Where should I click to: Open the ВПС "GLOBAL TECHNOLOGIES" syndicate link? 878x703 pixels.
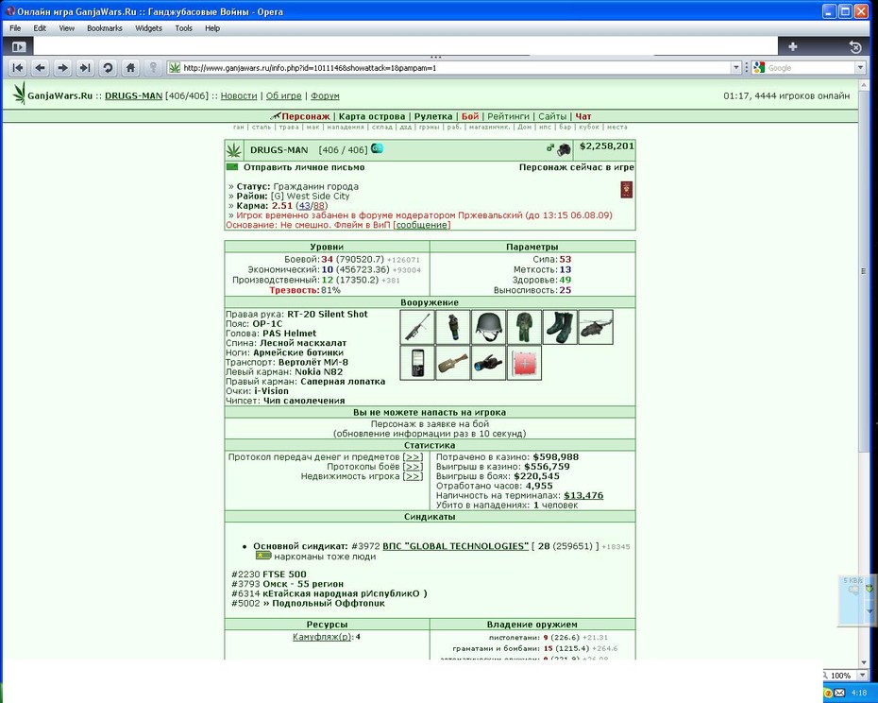(x=456, y=546)
